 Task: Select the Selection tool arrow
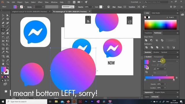point(3,15)
